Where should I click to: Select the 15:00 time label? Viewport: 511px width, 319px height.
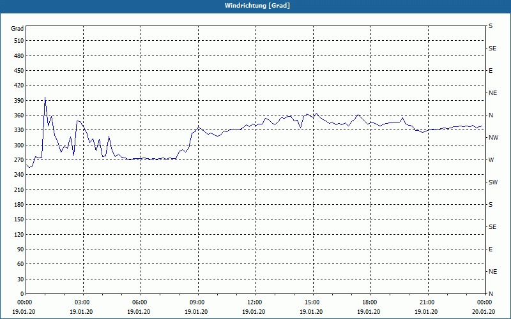pyautogui.click(x=312, y=302)
